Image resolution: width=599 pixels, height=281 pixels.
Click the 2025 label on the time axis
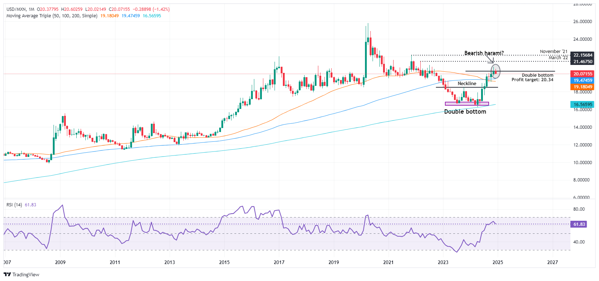coord(498,262)
